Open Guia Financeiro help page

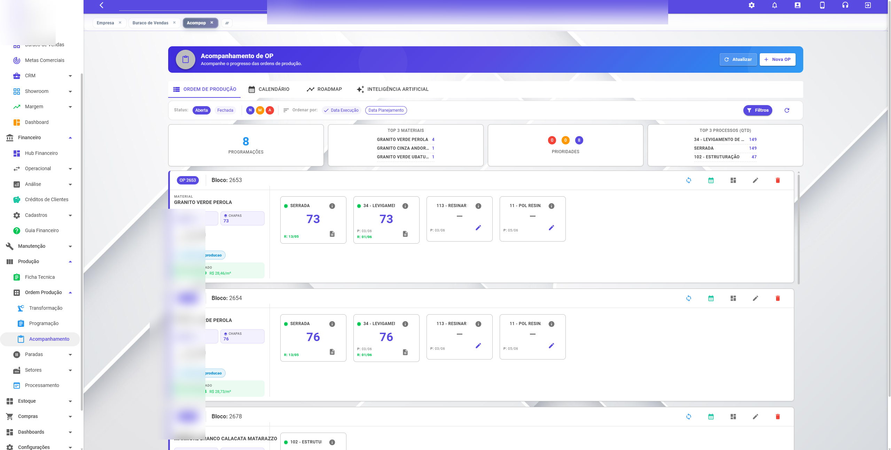(42, 231)
